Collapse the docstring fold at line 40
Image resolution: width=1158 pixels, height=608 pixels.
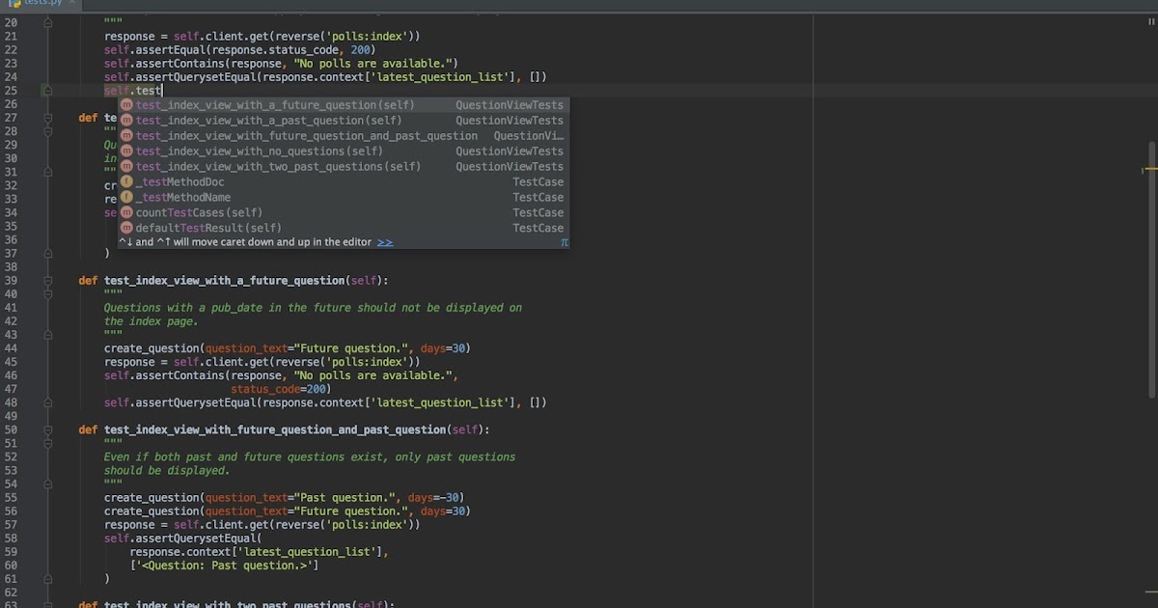46,294
